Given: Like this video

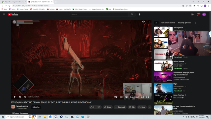Looking at the screenshot, I should point(92,107).
